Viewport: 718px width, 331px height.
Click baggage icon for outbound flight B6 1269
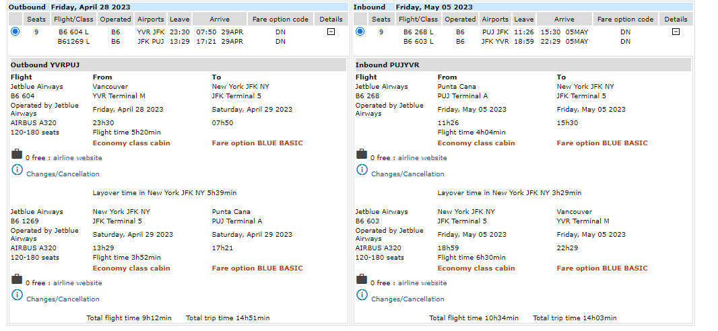point(17,280)
